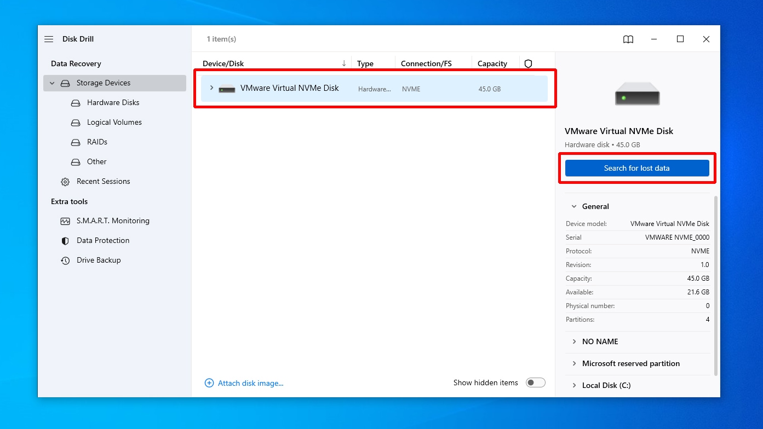Sort by the Connection/FS column header
Image resolution: width=763 pixels, height=429 pixels.
pyautogui.click(x=426, y=63)
